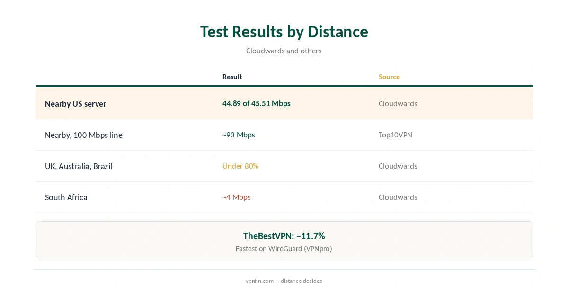This screenshot has height=290, width=568.
Task: Click the 'Under 80%' result value
Action: 240,166
